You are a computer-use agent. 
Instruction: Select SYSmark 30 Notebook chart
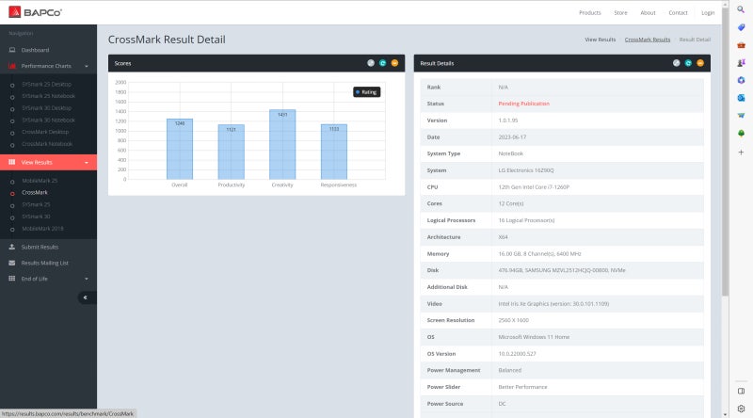(x=49, y=121)
